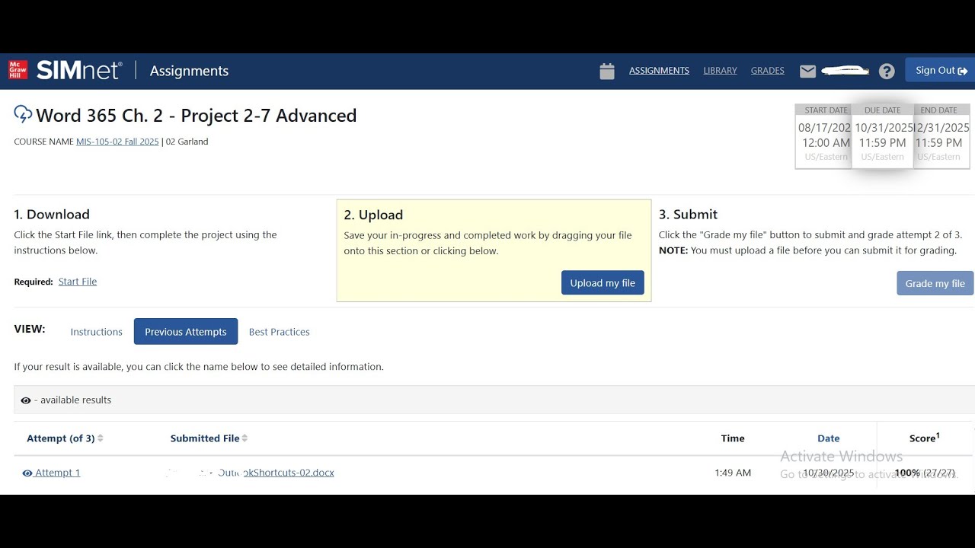The height and width of the screenshot is (548, 975).
Task: Click the Score column header
Action: 924,438
